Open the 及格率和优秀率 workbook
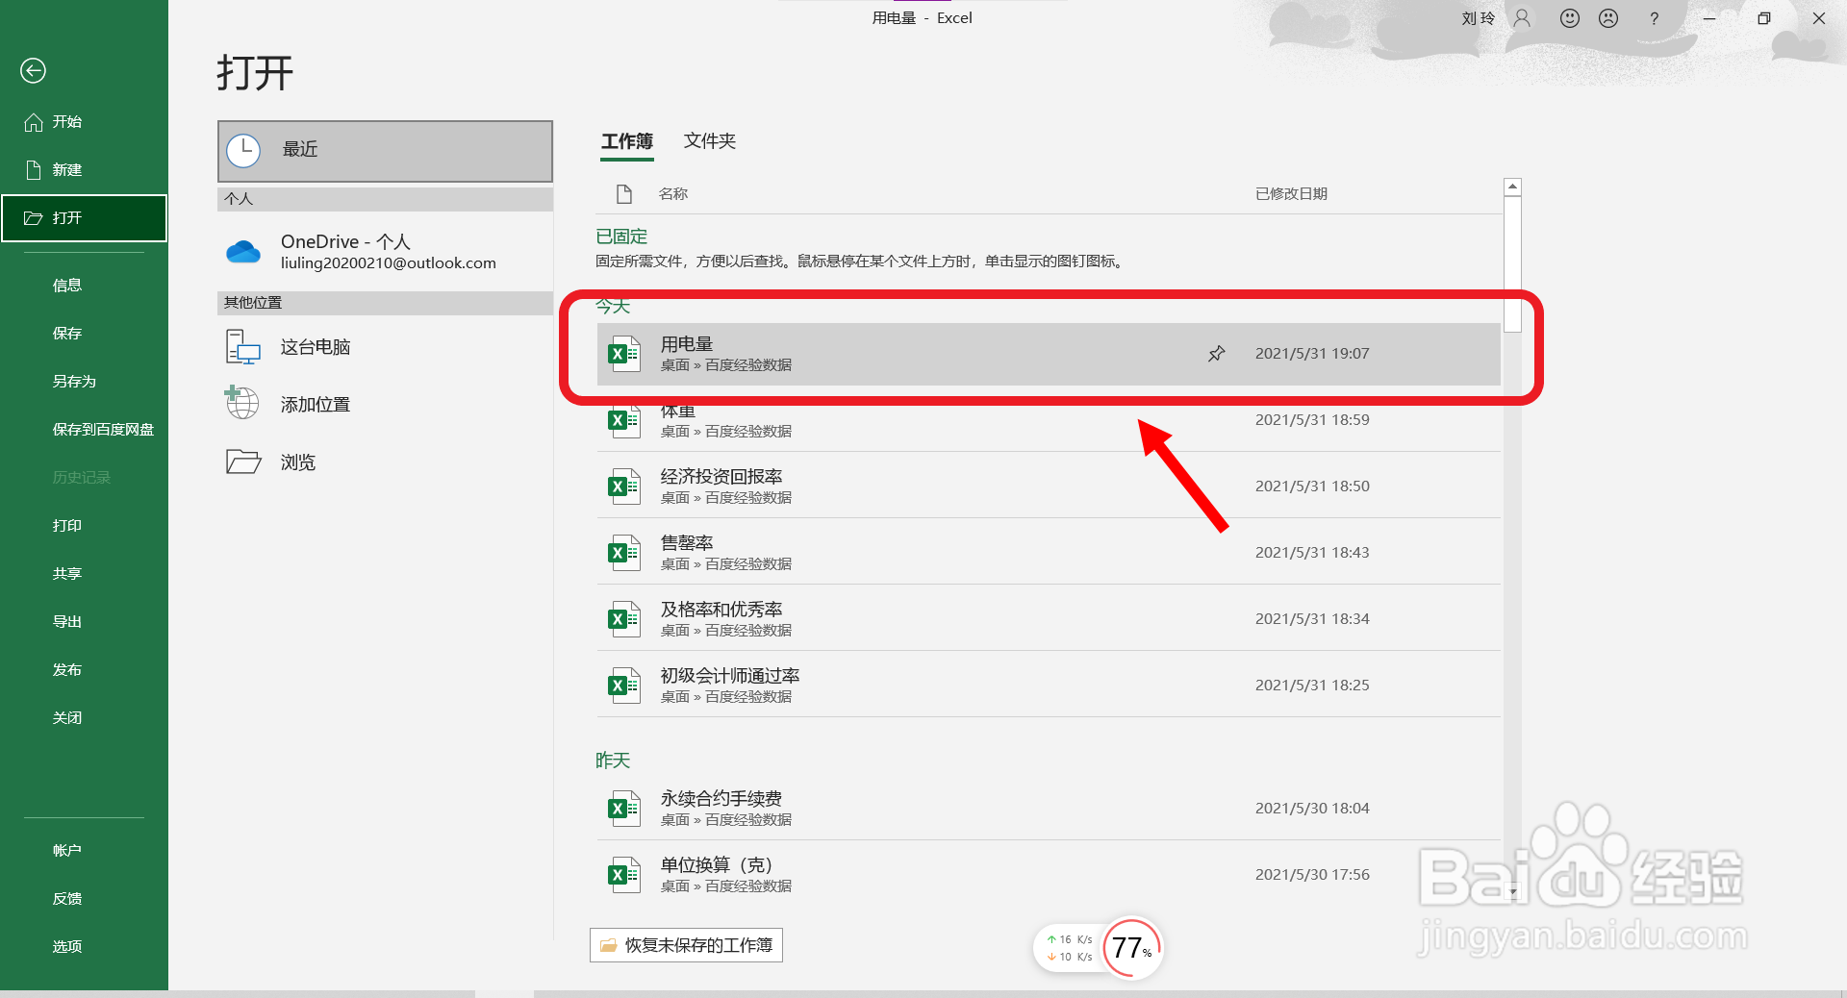The width and height of the screenshot is (1847, 998). 1049,619
